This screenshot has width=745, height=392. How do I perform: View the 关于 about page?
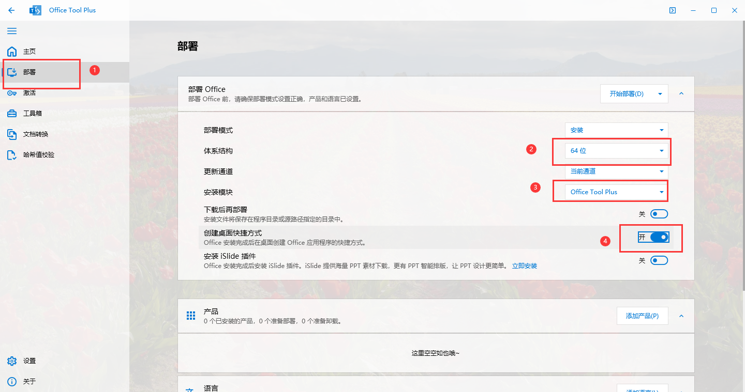(x=28, y=381)
